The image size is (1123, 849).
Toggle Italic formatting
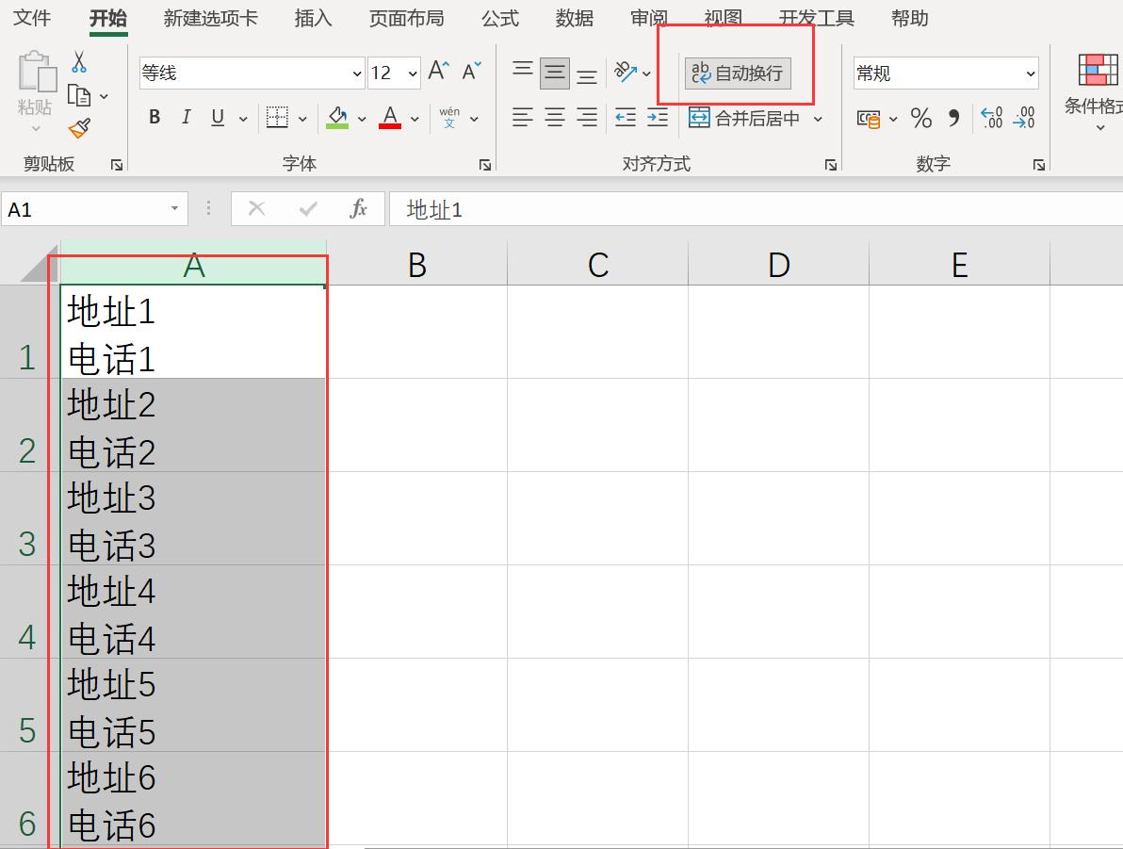(x=187, y=117)
